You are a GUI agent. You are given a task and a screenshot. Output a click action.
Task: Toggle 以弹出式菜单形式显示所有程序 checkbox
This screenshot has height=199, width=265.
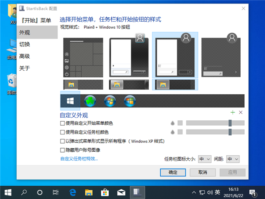tap(62, 141)
